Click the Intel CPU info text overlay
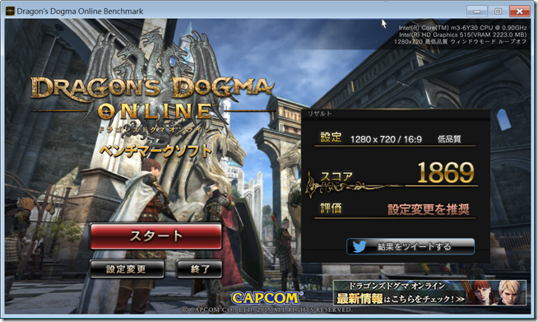The image size is (538, 322). (462, 27)
